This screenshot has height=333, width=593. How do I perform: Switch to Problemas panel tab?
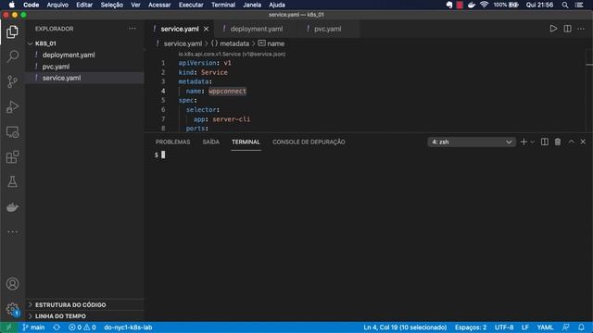(x=173, y=142)
